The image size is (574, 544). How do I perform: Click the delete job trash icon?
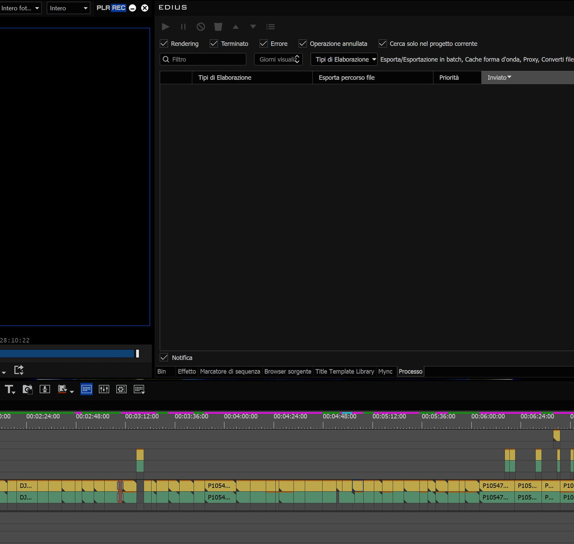(218, 27)
